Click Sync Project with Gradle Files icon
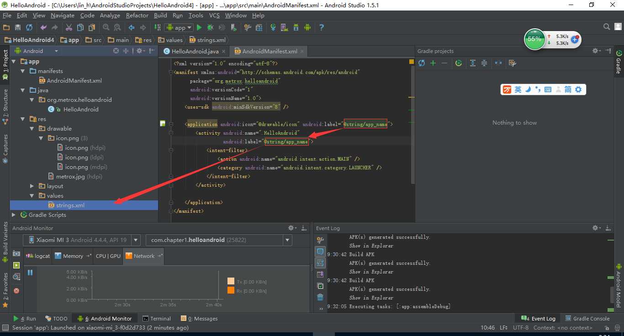 (273, 27)
